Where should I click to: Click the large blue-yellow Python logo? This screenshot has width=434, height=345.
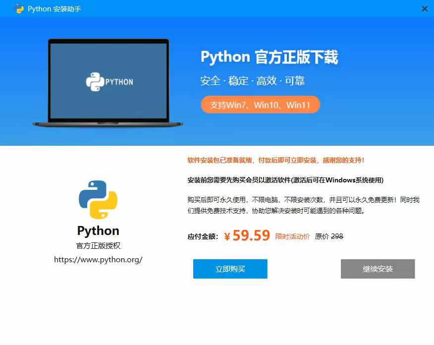pyautogui.click(x=98, y=200)
